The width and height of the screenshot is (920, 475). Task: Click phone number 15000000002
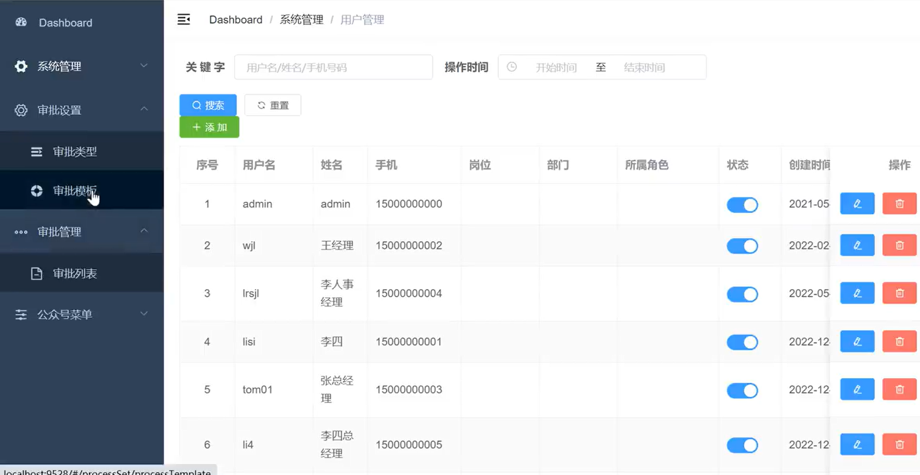[x=409, y=246]
